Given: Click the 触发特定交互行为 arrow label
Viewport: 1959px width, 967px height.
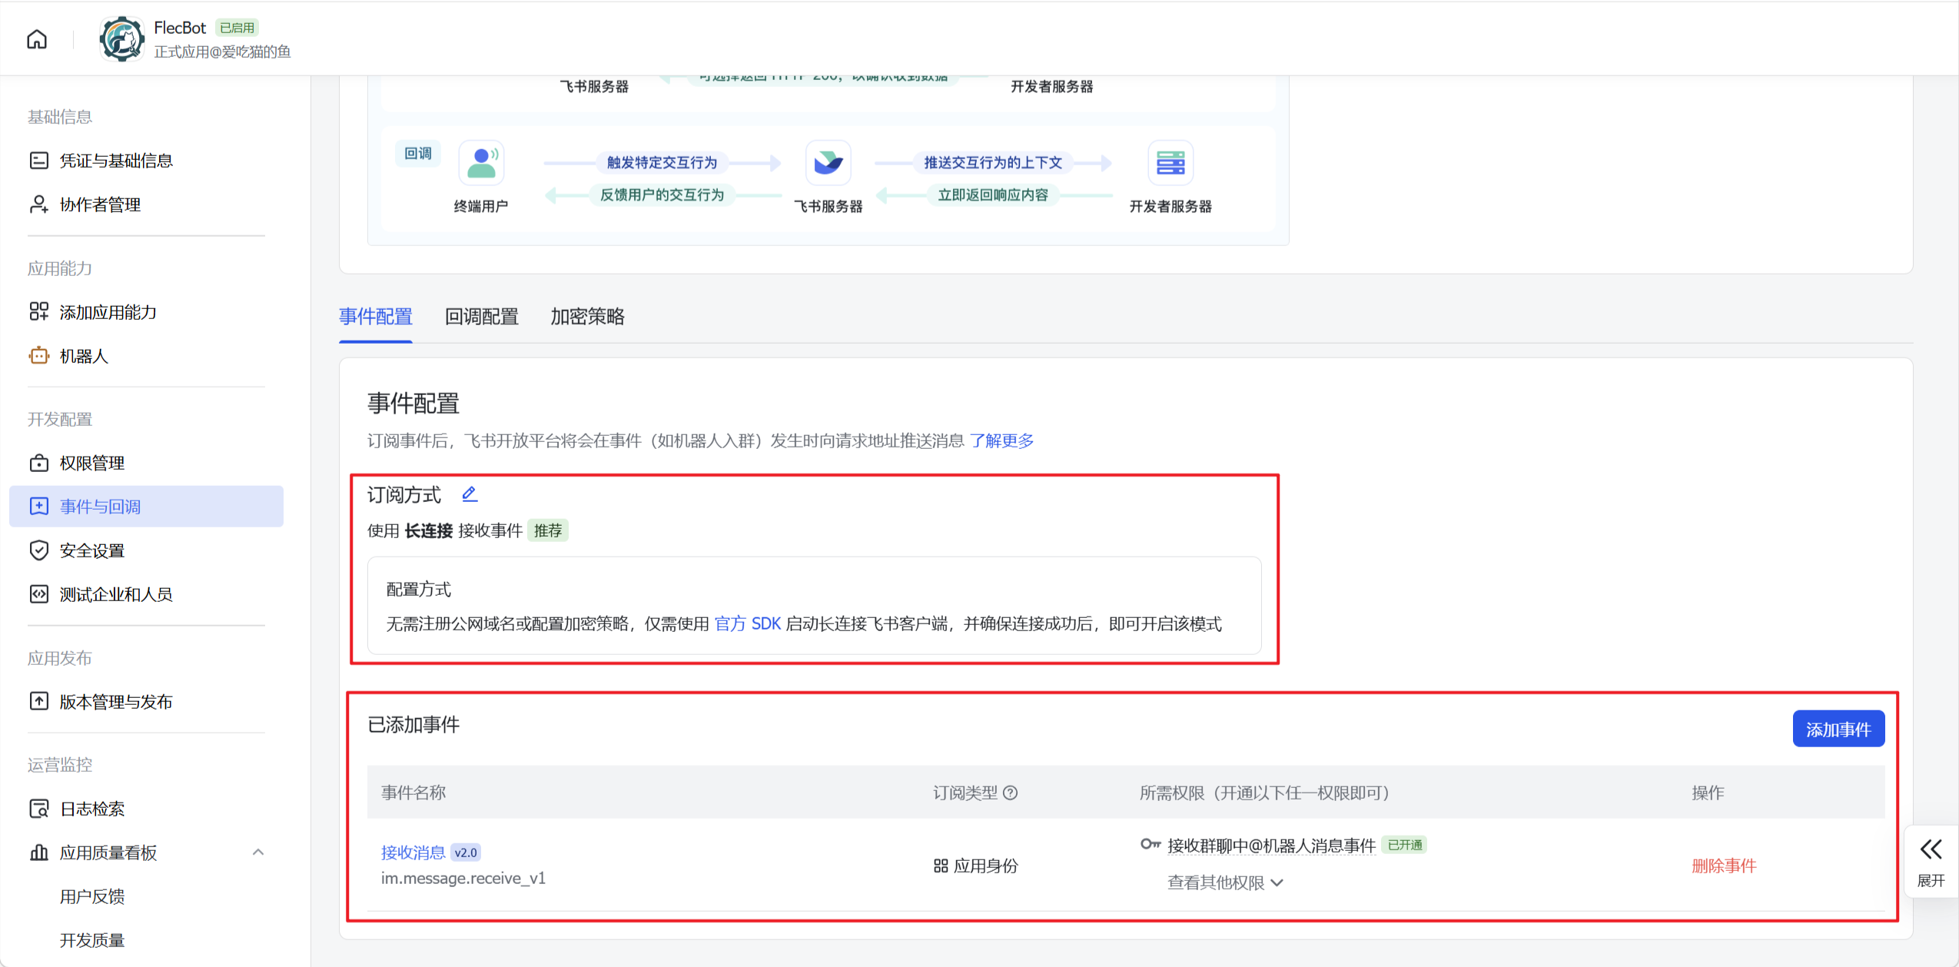Looking at the screenshot, I should (662, 162).
